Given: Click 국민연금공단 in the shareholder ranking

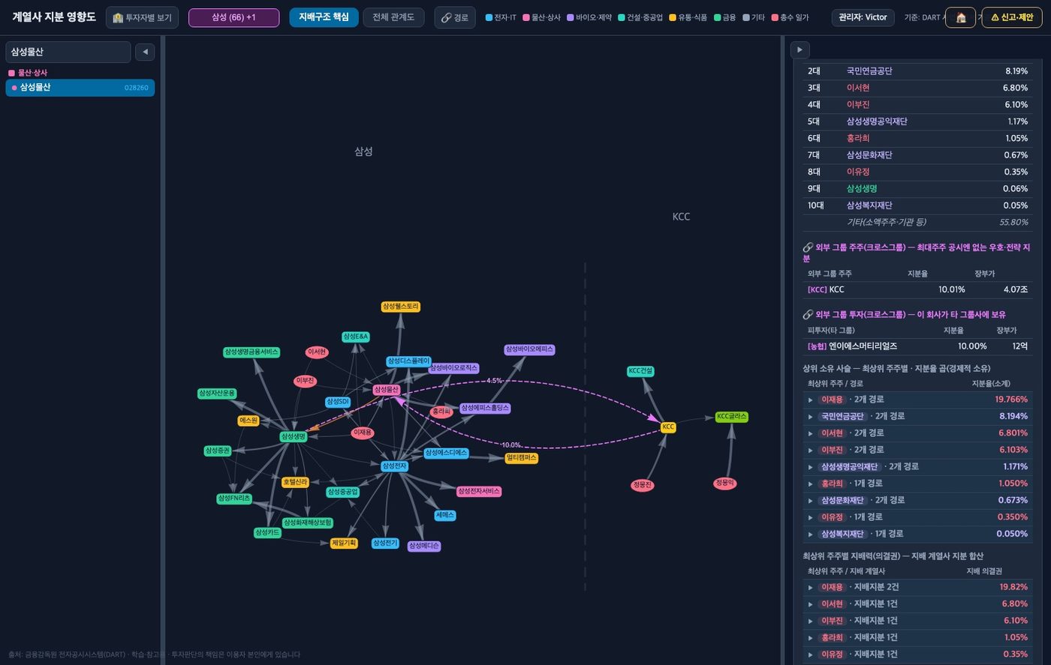Looking at the screenshot, I should point(869,71).
